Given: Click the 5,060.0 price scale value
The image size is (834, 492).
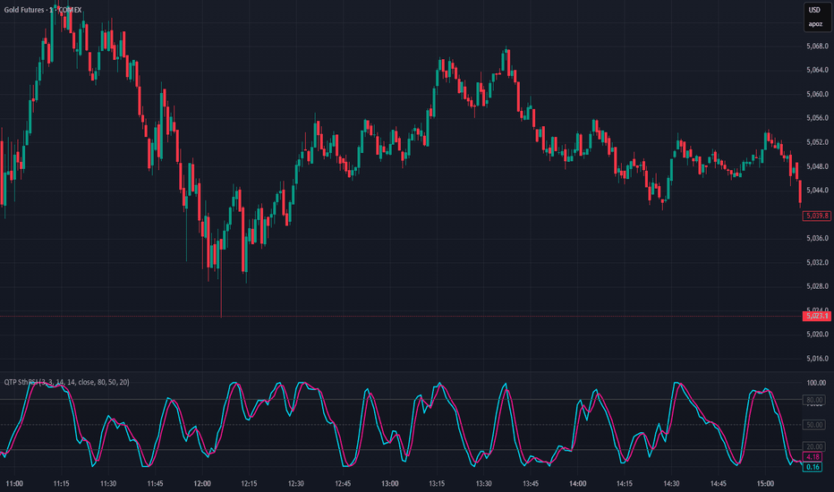Looking at the screenshot, I should coord(817,94).
